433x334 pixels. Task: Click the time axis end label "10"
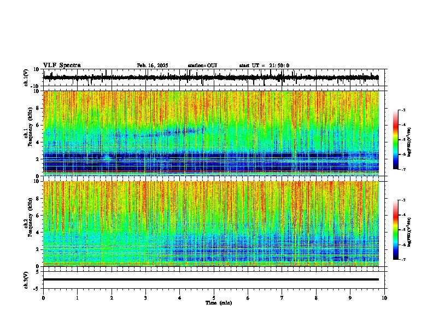[x=384, y=298]
